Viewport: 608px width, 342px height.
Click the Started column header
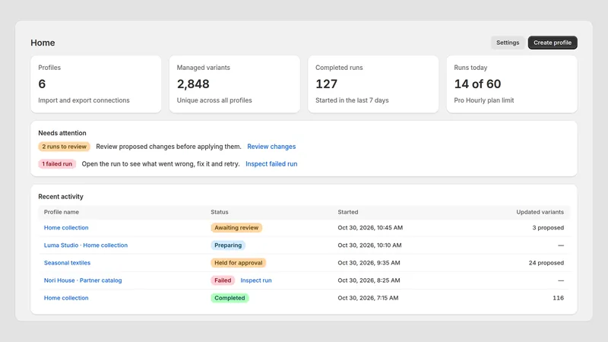348,212
